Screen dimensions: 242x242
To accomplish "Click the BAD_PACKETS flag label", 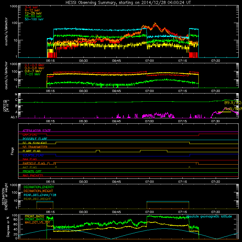I will (x=33, y=175).
